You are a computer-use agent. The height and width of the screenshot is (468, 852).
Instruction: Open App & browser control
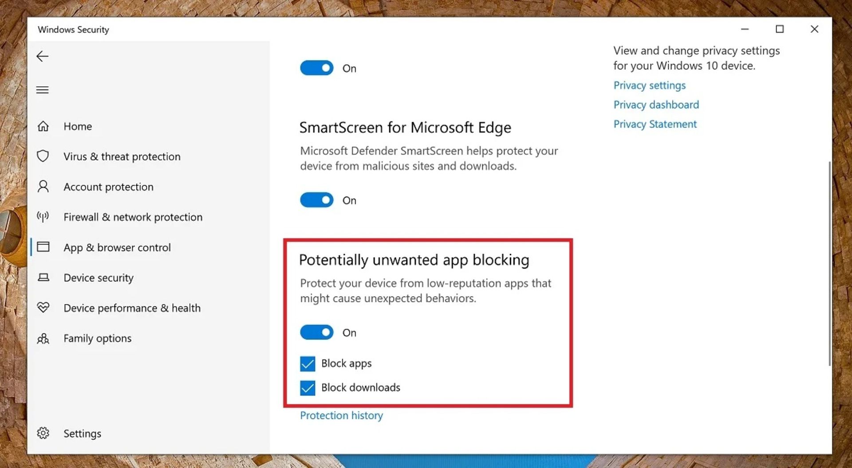(117, 247)
